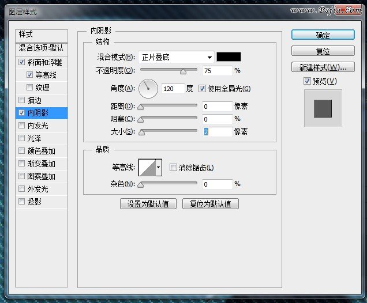The width and height of the screenshot is (367, 303).
Task: Open the 描边 settings row
Action: 42,100
